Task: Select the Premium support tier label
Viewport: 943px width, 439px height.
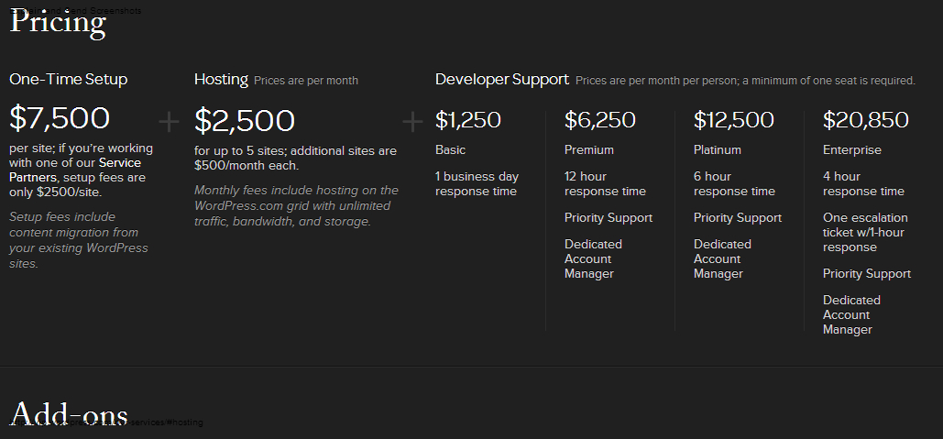Action: pos(589,149)
